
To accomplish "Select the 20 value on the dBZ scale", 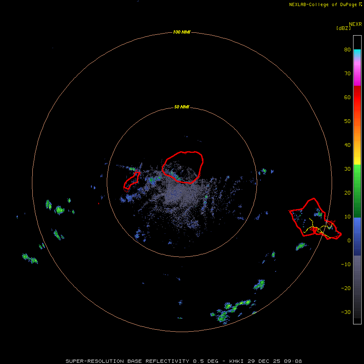I will 347,193.
